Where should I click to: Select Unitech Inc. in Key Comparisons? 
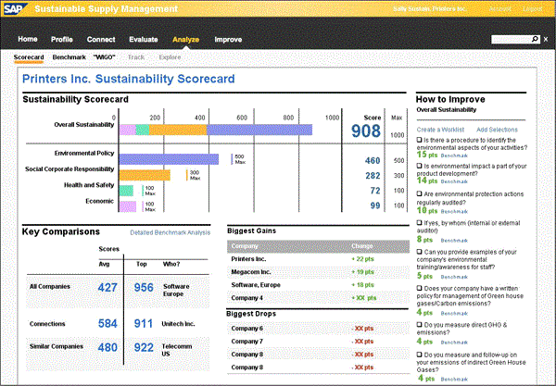coord(178,324)
